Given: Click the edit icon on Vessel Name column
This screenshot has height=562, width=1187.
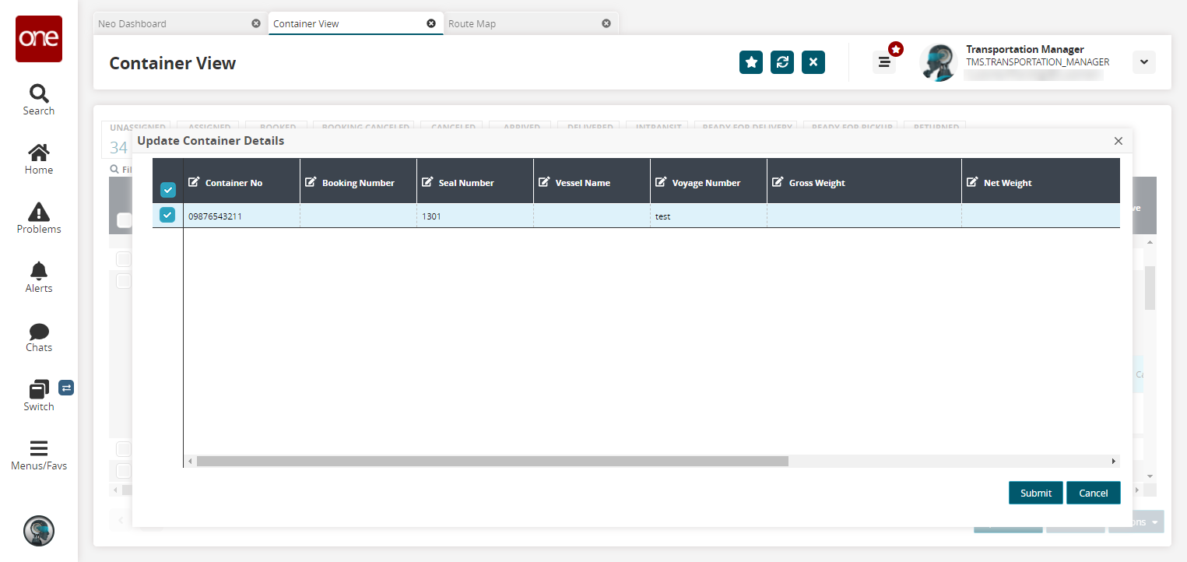Looking at the screenshot, I should (x=544, y=182).
